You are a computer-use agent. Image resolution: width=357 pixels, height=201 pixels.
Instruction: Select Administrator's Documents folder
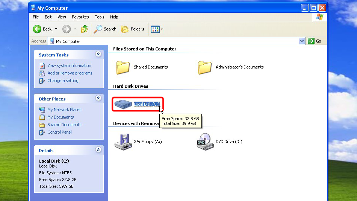pyautogui.click(x=205, y=67)
